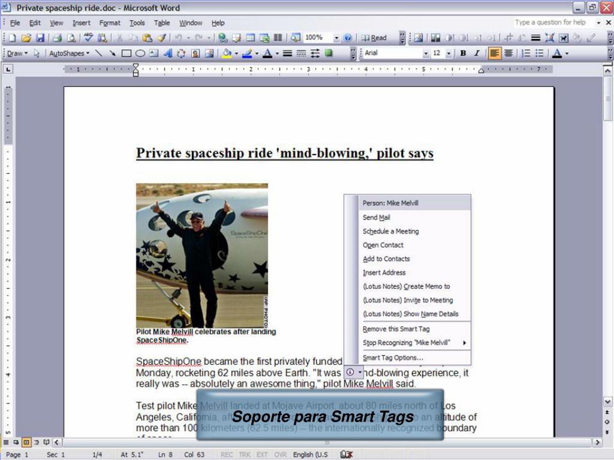Open the Table menu

point(162,23)
